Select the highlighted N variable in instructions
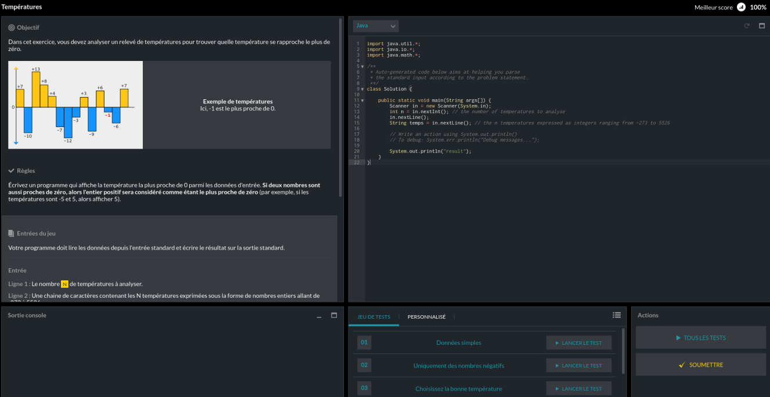This screenshot has height=397, width=770. 64,284
